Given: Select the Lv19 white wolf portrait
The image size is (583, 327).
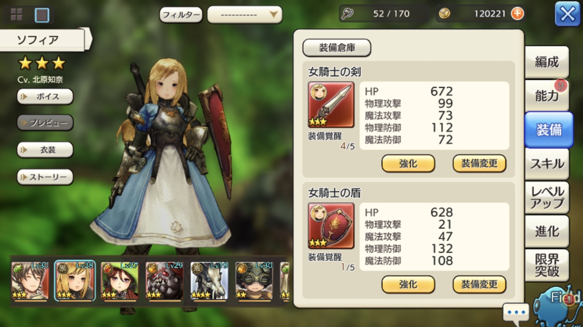Looking at the screenshot, I should point(208,281).
